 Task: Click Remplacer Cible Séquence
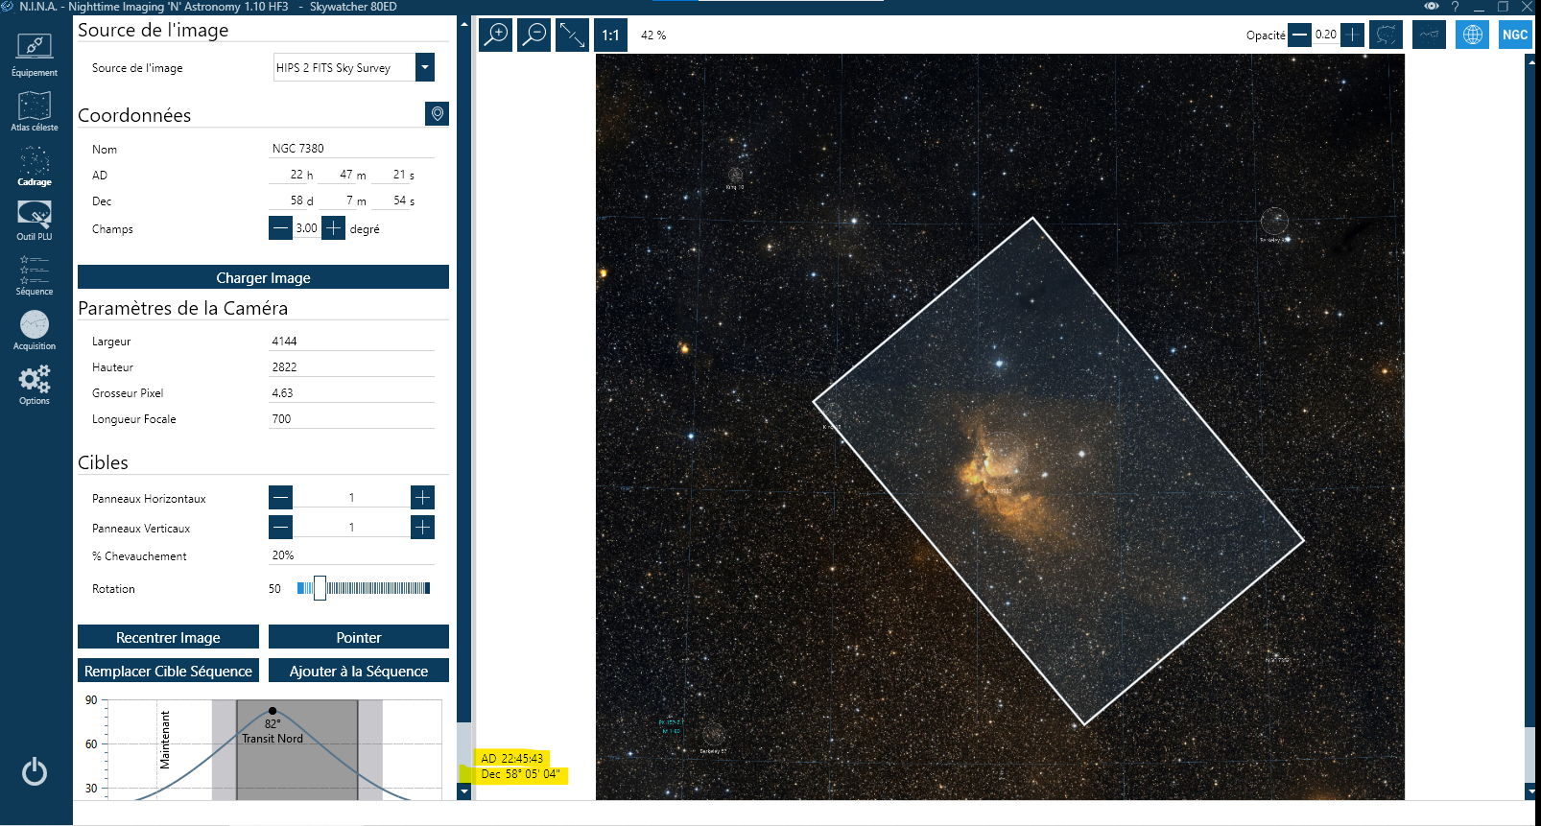pyautogui.click(x=168, y=671)
